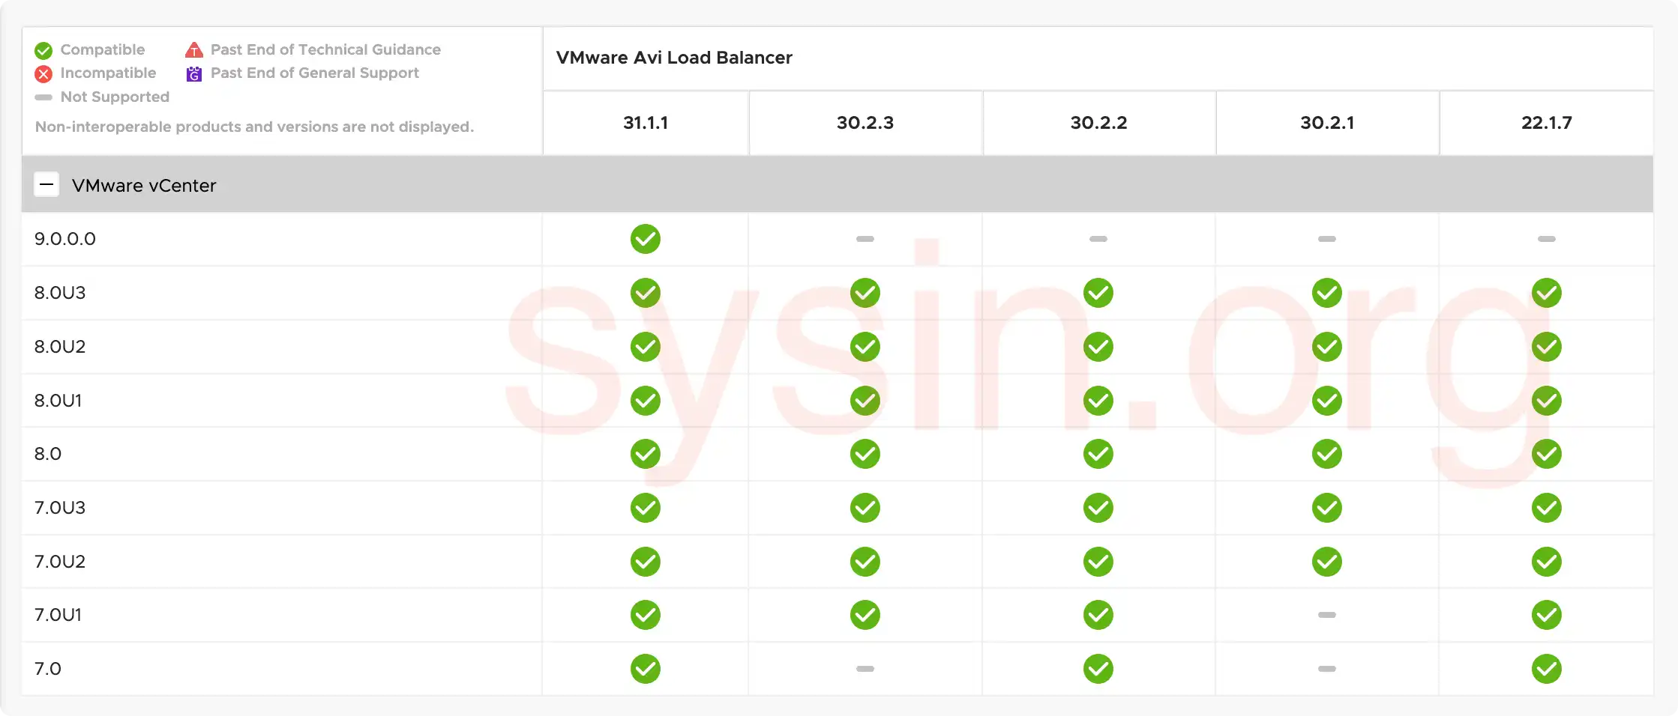
Task: Click the 8.0U1 row label
Action: point(58,401)
